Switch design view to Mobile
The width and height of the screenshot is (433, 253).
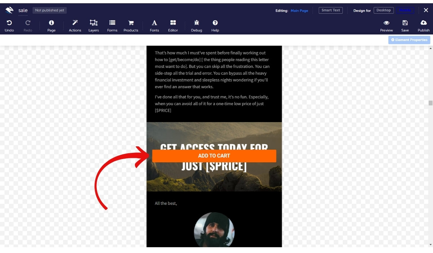pyautogui.click(x=406, y=10)
